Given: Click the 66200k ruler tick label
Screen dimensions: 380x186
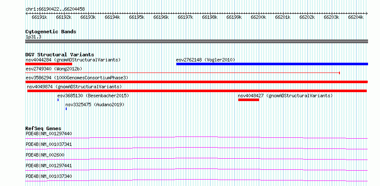Looking at the screenshot, I should click(259, 17).
